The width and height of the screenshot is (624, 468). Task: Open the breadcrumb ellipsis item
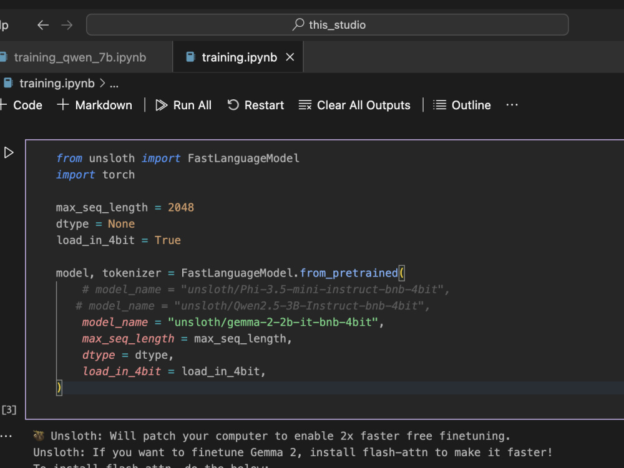[x=114, y=84]
